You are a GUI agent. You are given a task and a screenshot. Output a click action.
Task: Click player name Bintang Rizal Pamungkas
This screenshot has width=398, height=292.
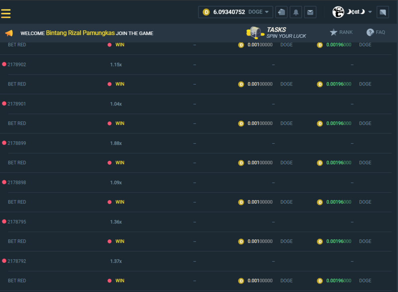pyautogui.click(x=80, y=33)
